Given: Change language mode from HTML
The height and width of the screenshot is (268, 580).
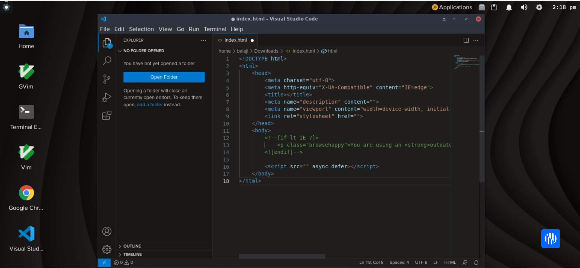Looking at the screenshot, I should (x=450, y=263).
